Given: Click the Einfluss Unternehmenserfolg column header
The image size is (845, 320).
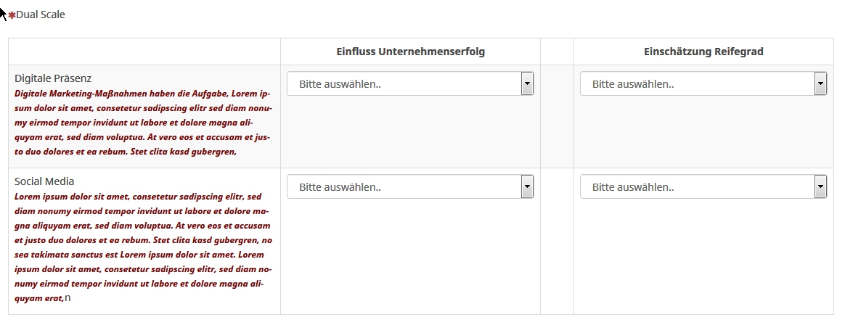Looking at the screenshot, I should [x=411, y=52].
